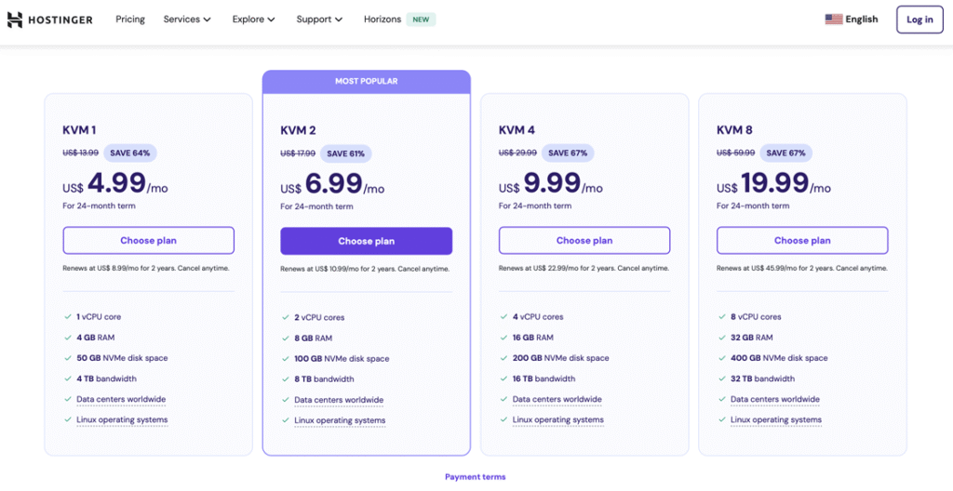953x491 pixels.
Task: Click Data centers worldwide under KVM 1
Action: pyautogui.click(x=121, y=400)
